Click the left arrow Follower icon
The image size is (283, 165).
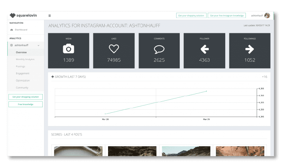click(204, 49)
